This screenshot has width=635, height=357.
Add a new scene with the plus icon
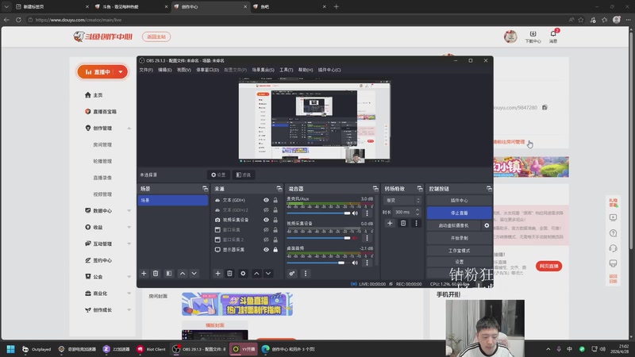[144, 274]
